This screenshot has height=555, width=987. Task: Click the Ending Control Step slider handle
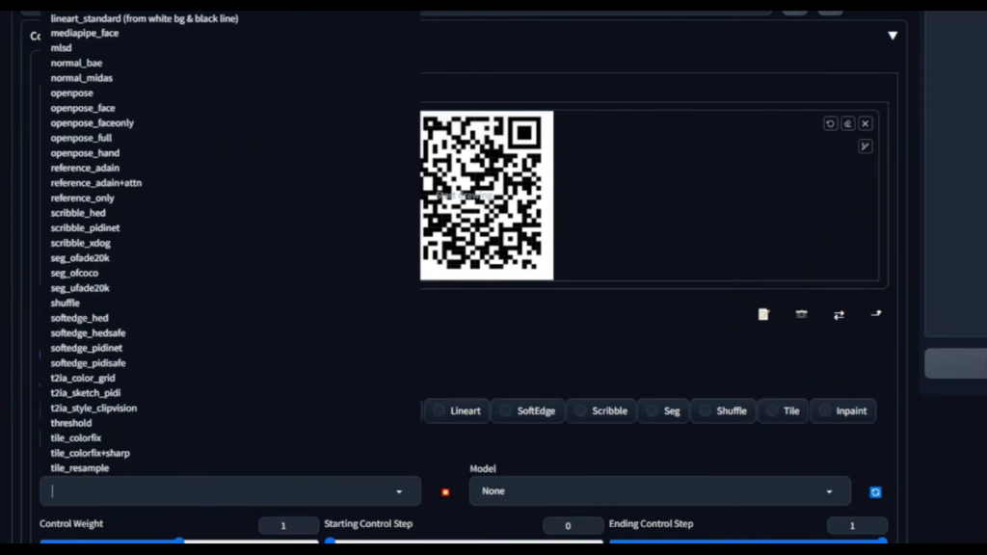[883, 541]
